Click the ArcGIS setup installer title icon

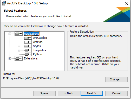point(4,3)
